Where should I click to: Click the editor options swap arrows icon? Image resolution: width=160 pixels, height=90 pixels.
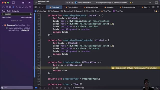coord(149,7)
